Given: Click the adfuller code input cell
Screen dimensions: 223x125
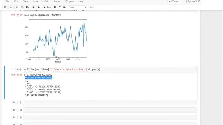Looking at the screenshot, I should [x=110, y=69].
